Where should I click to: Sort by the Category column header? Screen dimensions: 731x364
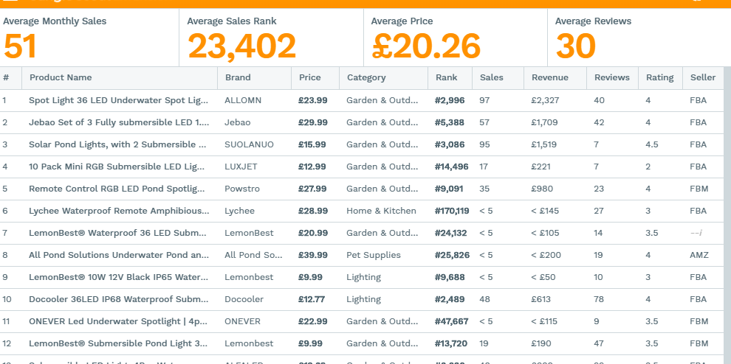click(366, 77)
